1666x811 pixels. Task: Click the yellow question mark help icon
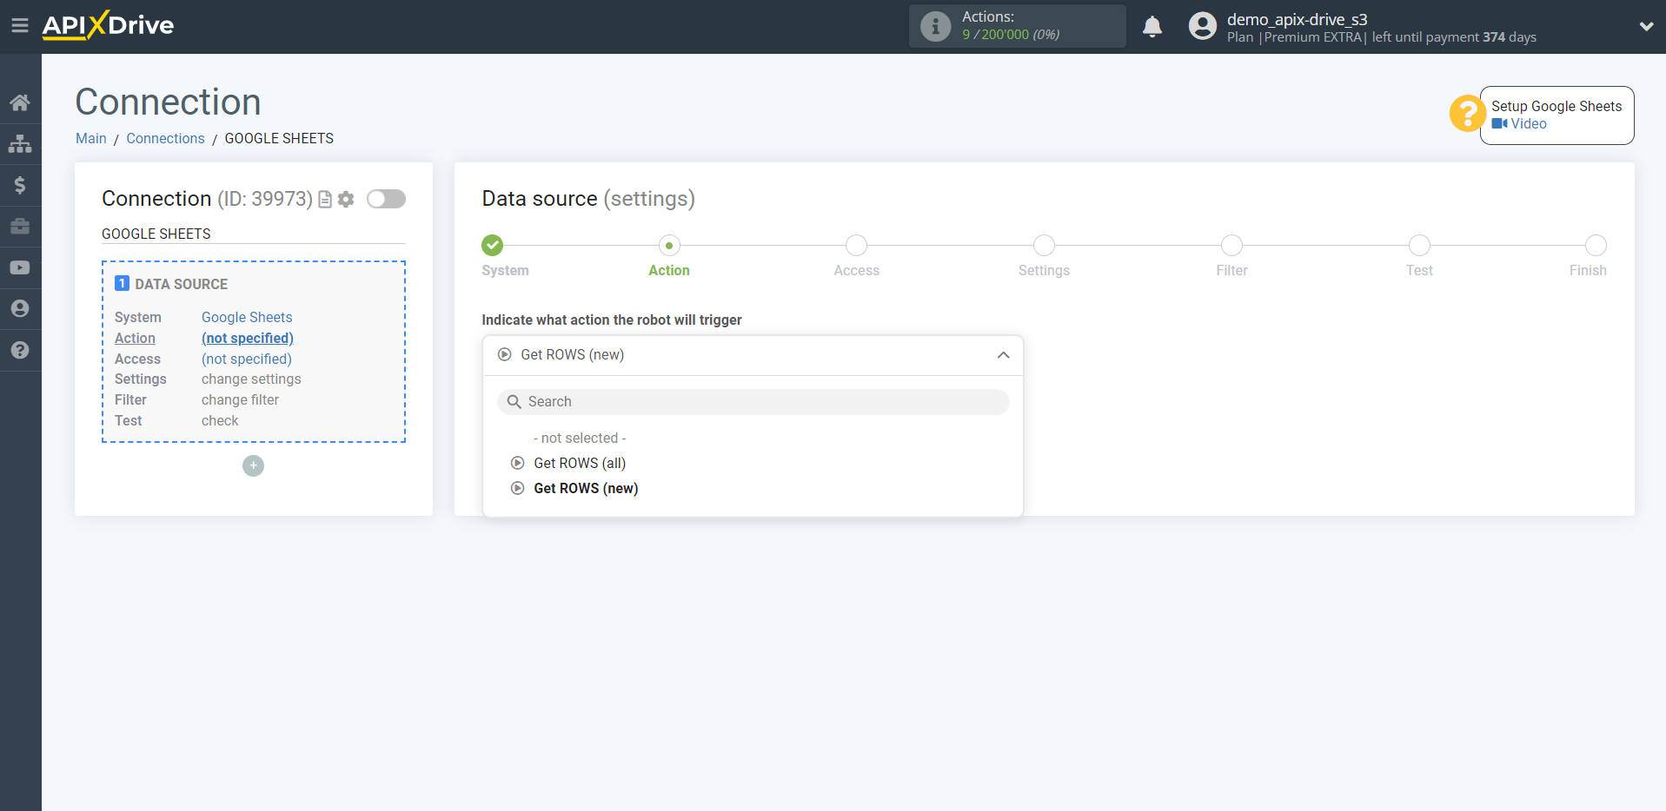pos(1467,114)
